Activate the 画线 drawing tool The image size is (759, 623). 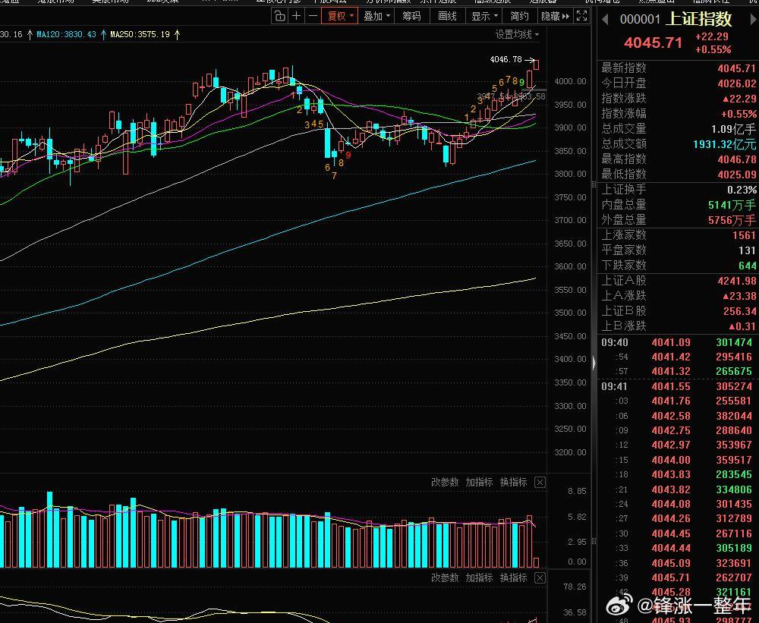click(447, 16)
